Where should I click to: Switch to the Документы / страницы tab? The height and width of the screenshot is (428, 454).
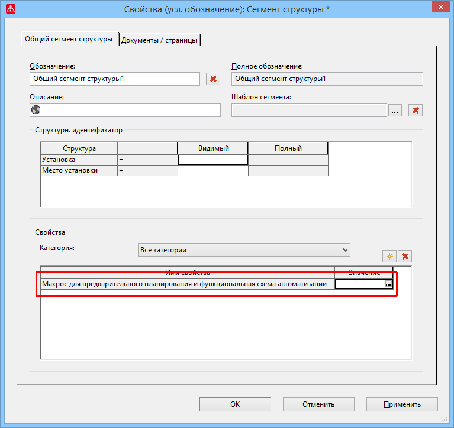pos(160,40)
